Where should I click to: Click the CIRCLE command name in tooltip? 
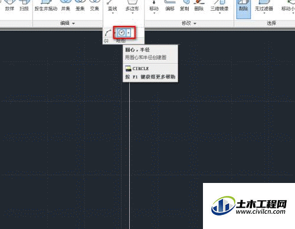pyautogui.click(x=140, y=68)
